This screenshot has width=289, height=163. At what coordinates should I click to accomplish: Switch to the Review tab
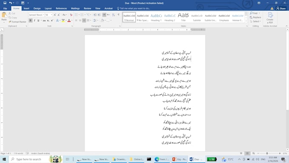[x=88, y=9]
